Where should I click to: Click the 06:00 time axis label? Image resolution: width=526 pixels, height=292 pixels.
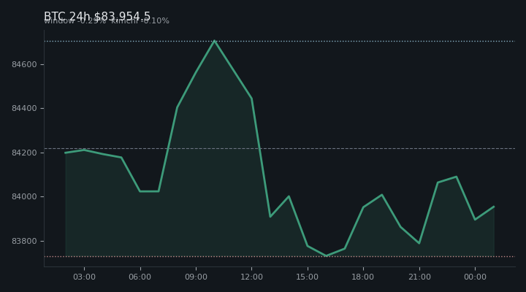(140, 277)
